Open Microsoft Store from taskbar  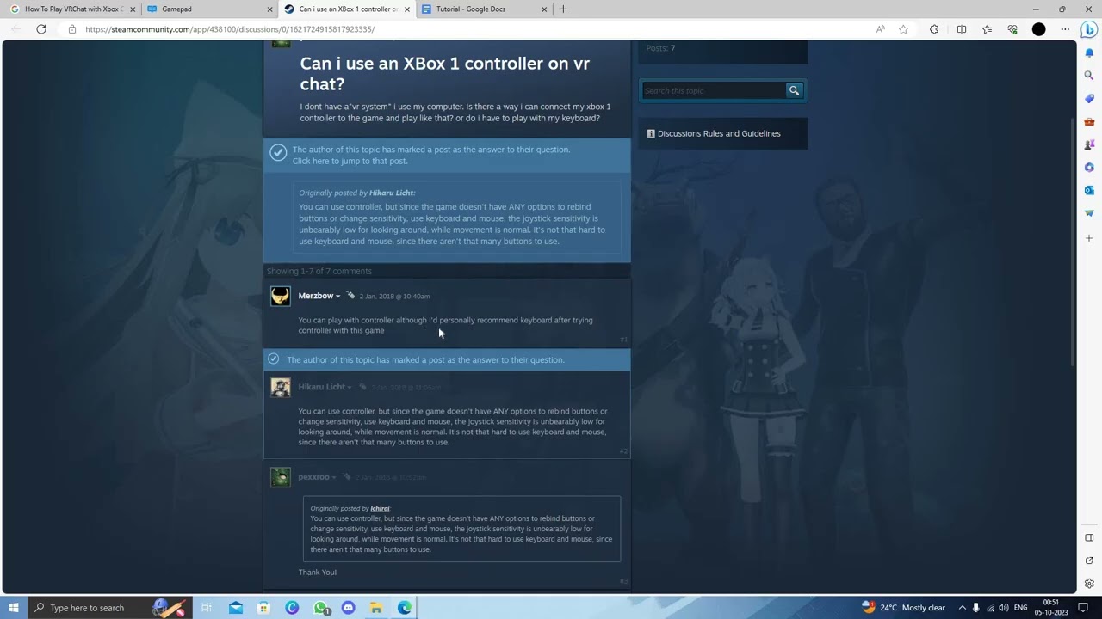coord(264,608)
